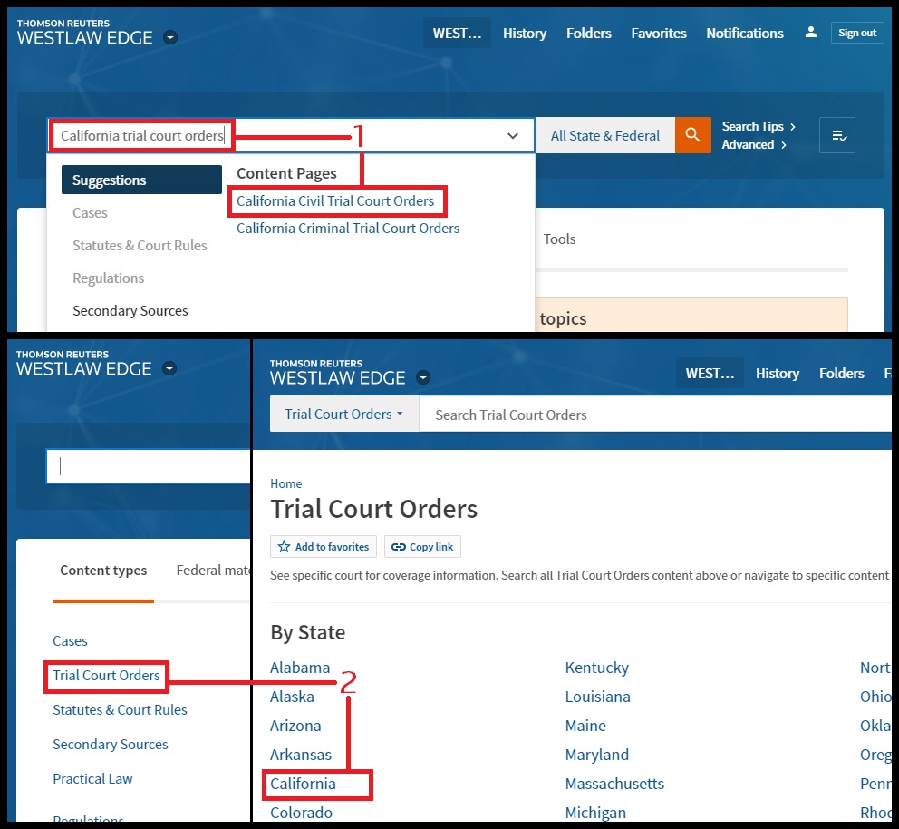Switch to the Content types tab
Viewport: 899px width, 829px height.
(103, 571)
